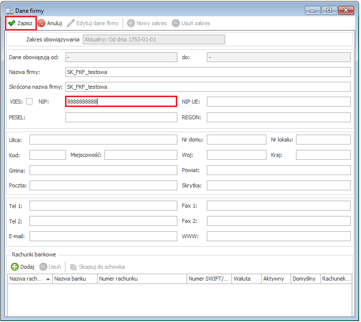Click the Powiat field

[x=279, y=170]
